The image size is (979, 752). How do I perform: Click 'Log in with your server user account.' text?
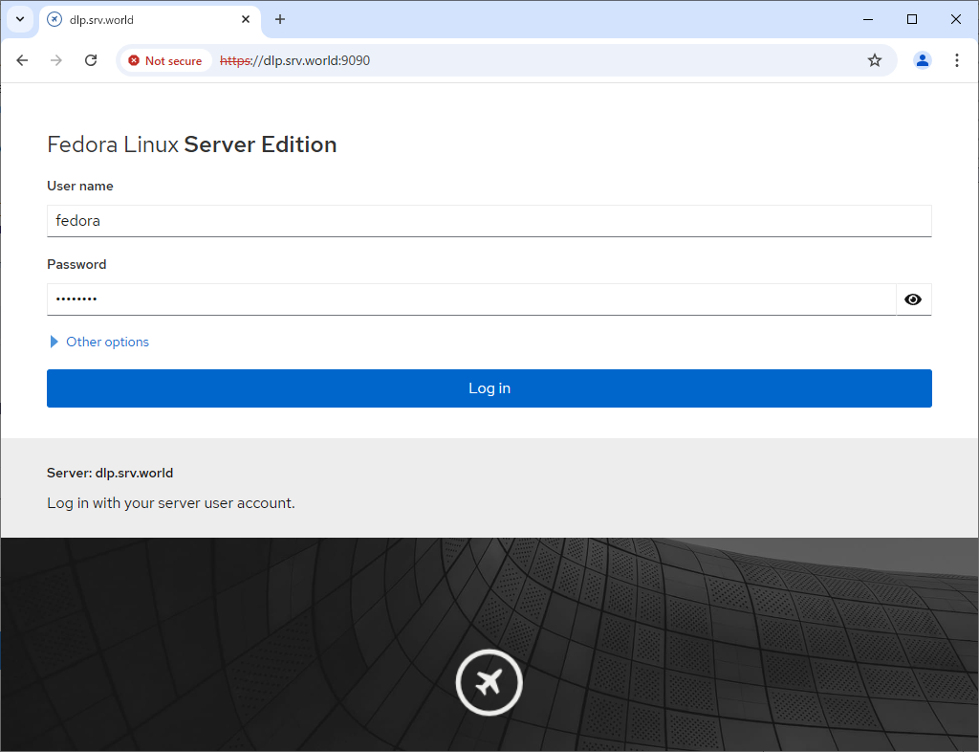171,503
